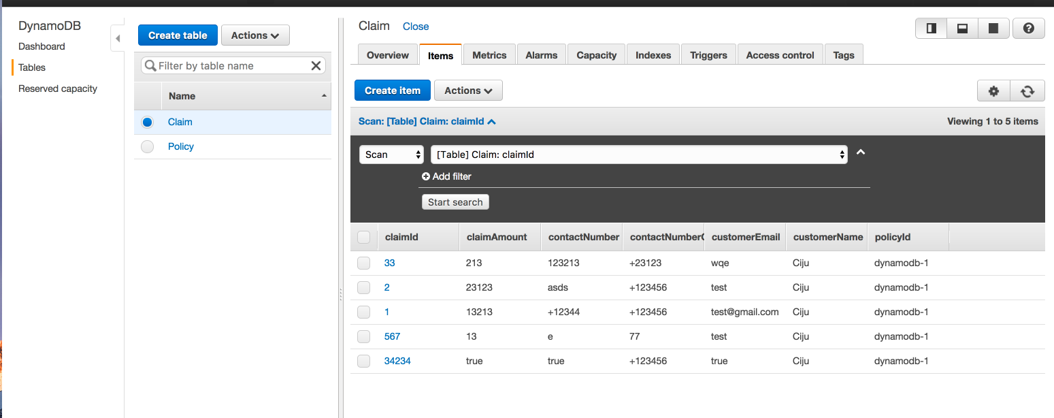Open the Tags tab
The height and width of the screenshot is (418, 1054).
point(844,55)
